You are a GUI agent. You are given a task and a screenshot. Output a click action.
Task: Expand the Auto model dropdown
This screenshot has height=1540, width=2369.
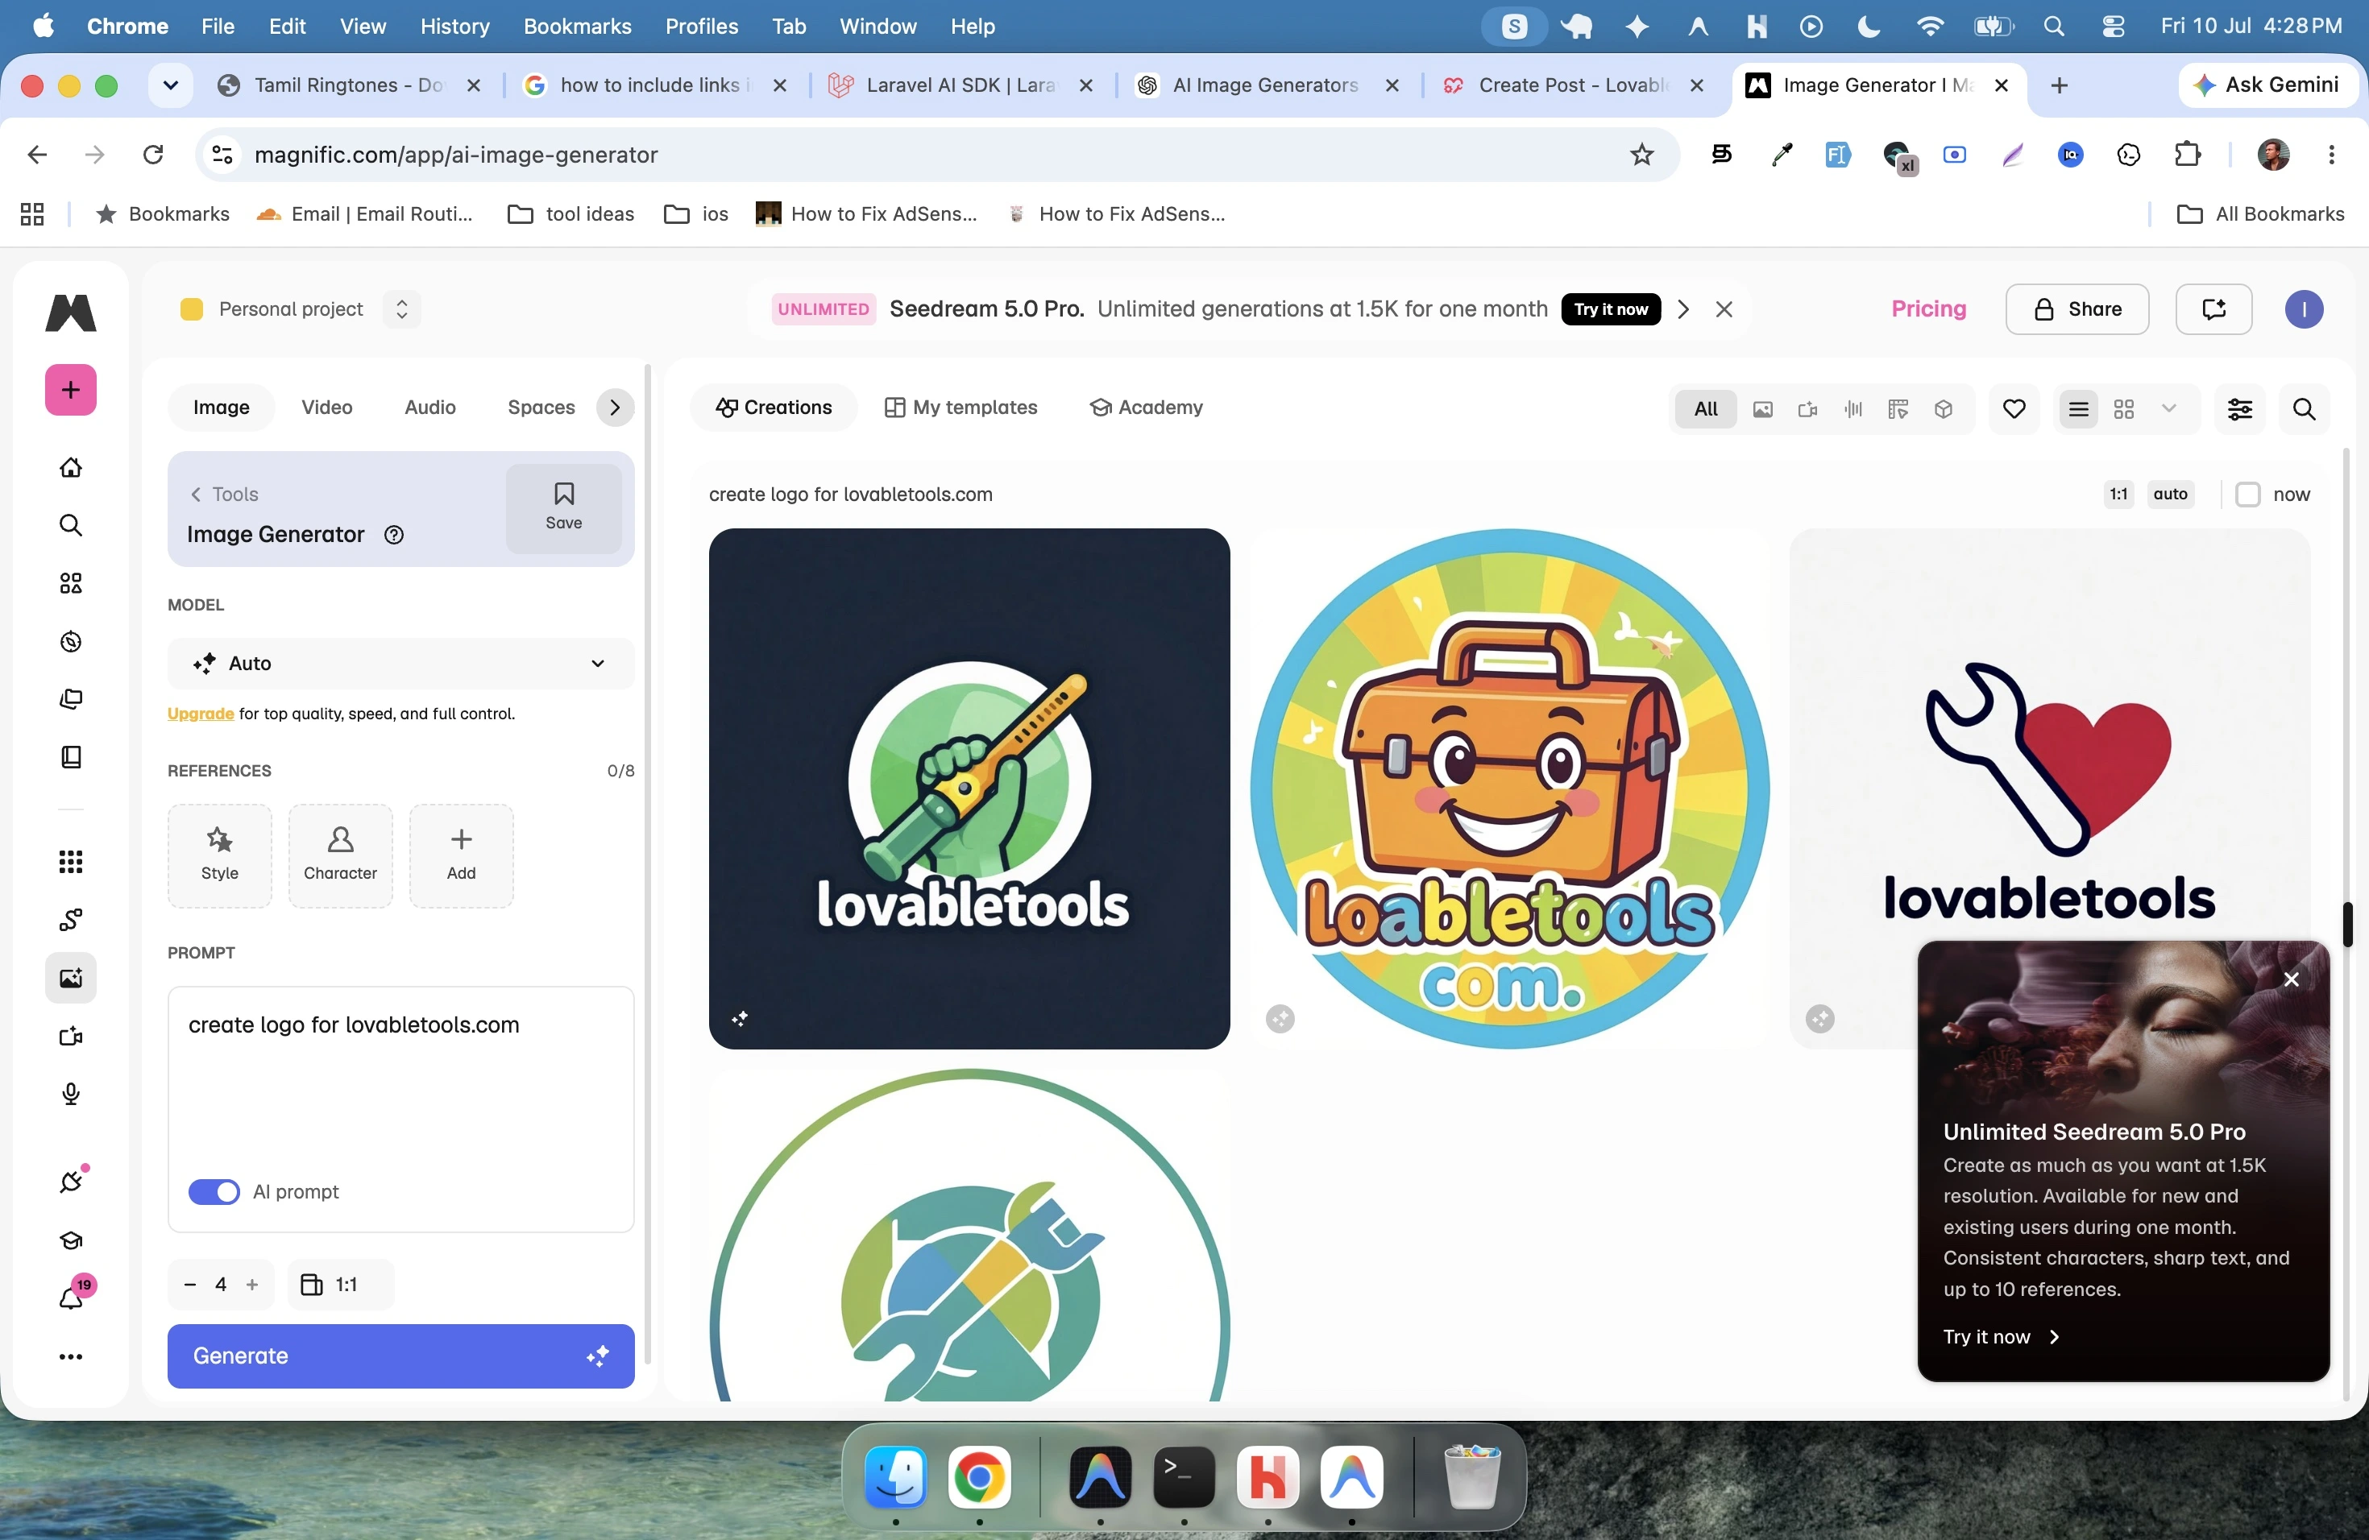coord(401,663)
